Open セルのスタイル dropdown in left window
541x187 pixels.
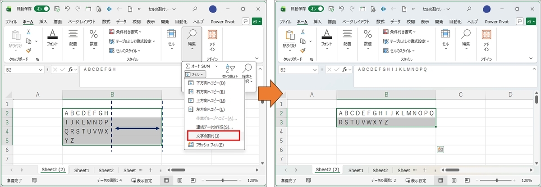[x=124, y=50]
